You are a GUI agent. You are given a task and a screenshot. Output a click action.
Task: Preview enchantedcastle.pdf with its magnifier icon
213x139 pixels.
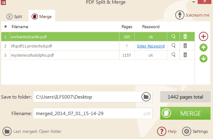(173, 36)
